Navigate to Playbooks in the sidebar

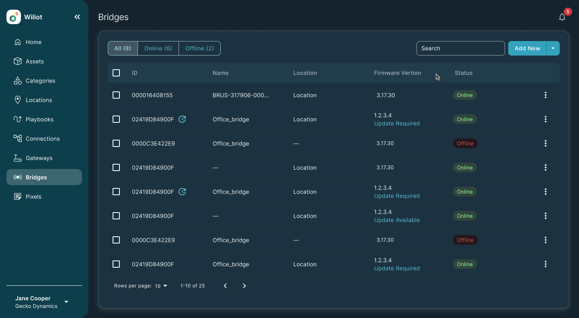pyautogui.click(x=44, y=119)
